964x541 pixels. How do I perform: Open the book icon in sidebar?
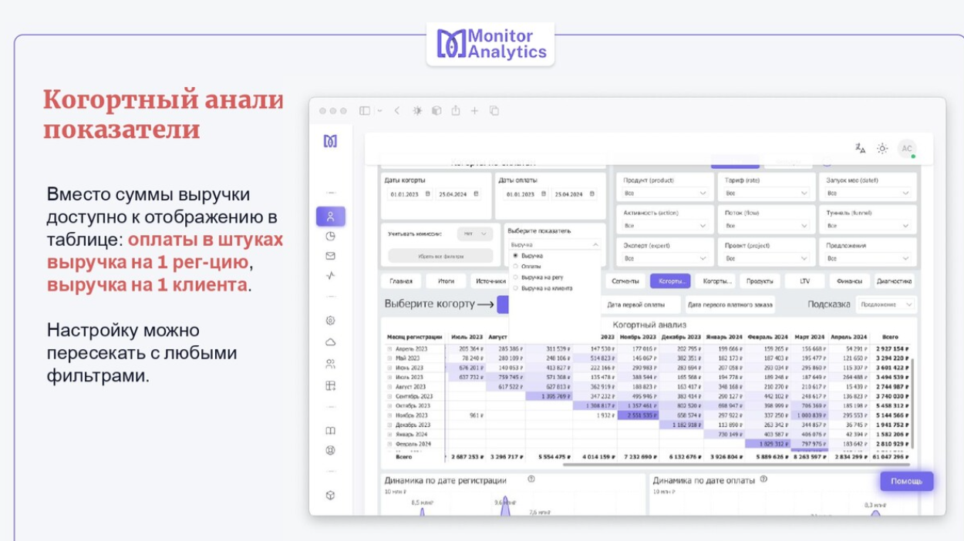(330, 431)
